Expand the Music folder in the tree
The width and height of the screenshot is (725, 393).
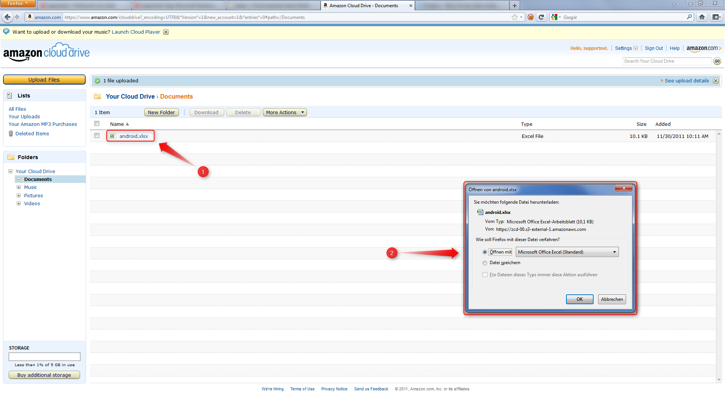(x=19, y=187)
